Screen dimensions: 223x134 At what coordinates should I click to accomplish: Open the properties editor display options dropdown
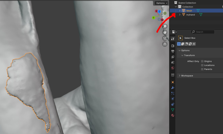coord(174,32)
